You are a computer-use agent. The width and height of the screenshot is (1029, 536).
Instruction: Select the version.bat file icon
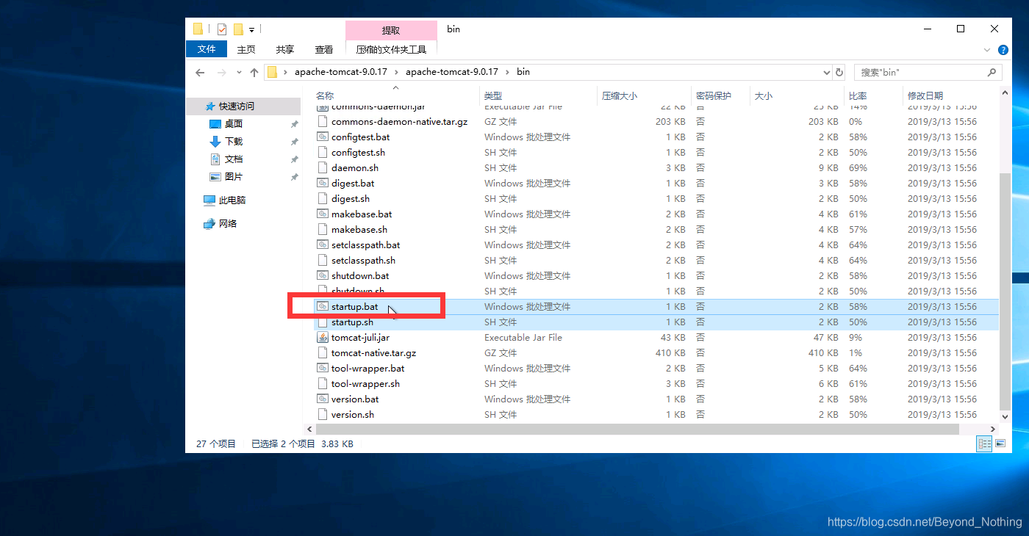tap(323, 399)
